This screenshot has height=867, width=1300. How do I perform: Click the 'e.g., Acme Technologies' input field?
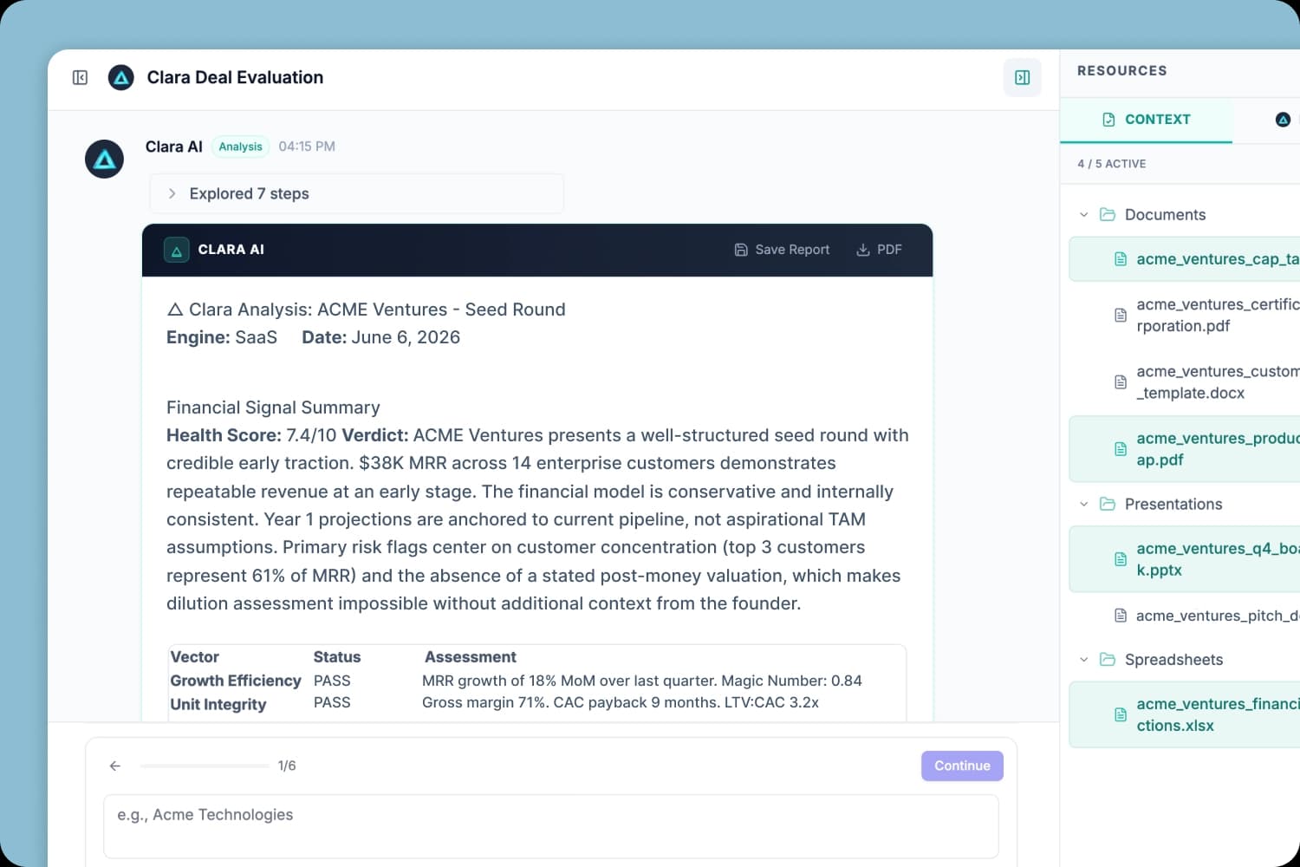[551, 826]
